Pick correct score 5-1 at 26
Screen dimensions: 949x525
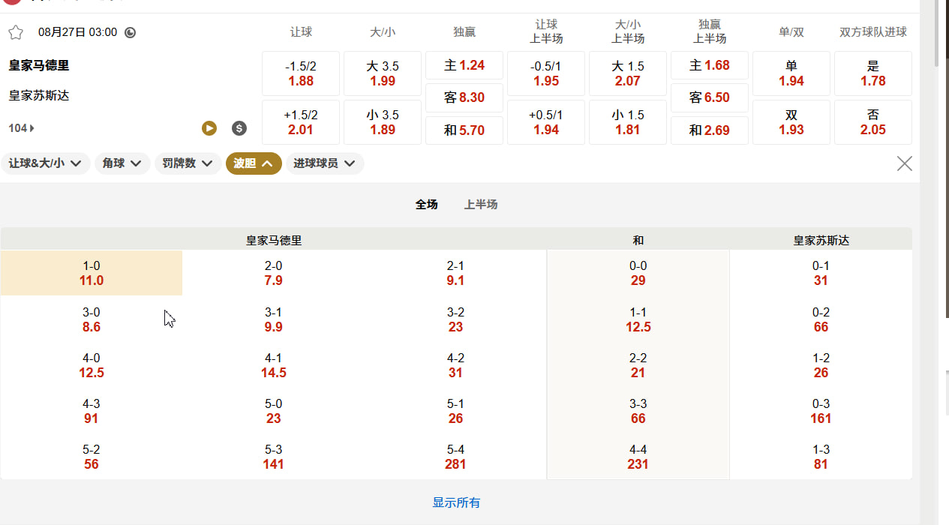pos(455,411)
